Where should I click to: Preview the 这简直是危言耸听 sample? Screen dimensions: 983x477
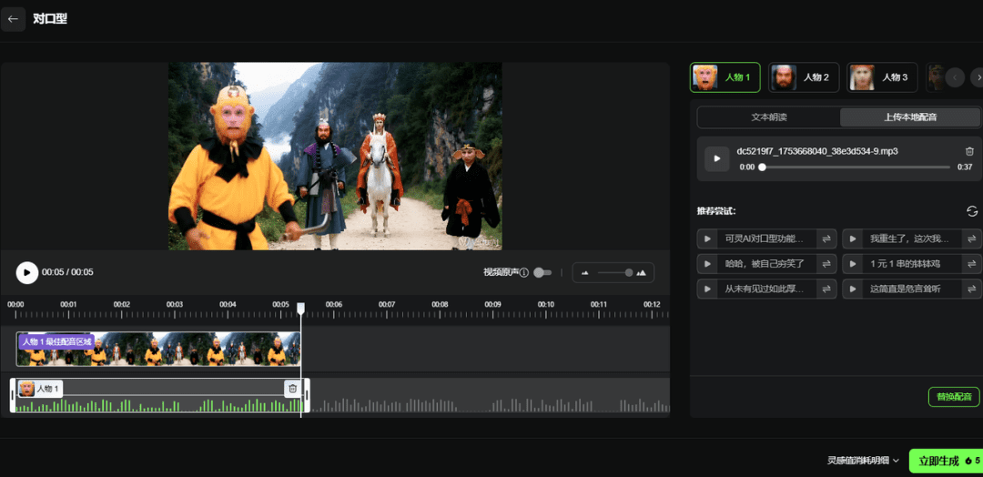pos(853,289)
